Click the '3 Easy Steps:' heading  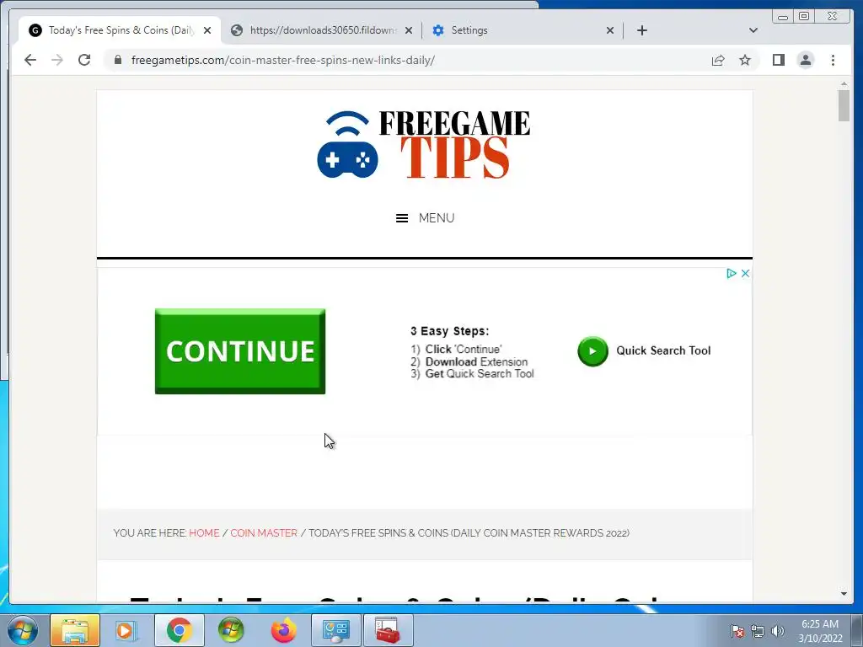pos(450,330)
